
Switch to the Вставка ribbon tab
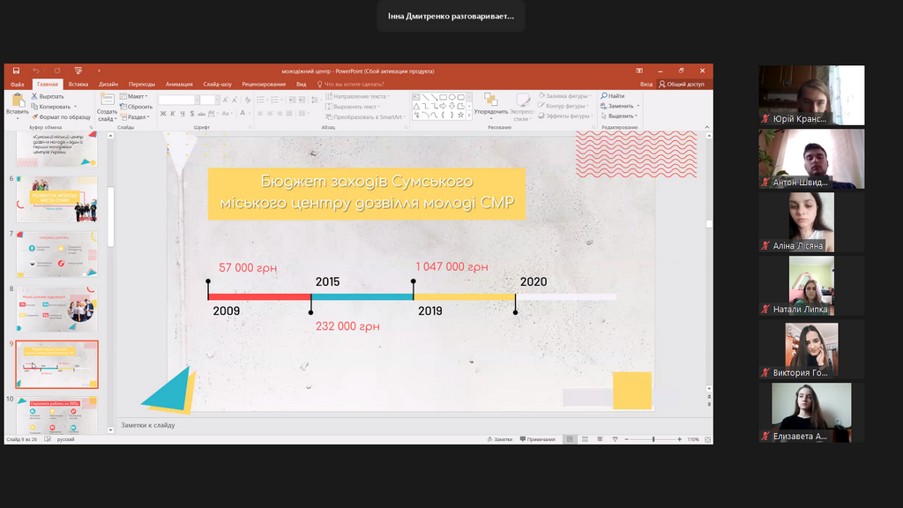click(78, 84)
